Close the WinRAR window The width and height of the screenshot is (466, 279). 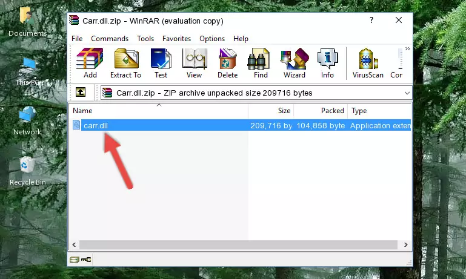pos(399,20)
